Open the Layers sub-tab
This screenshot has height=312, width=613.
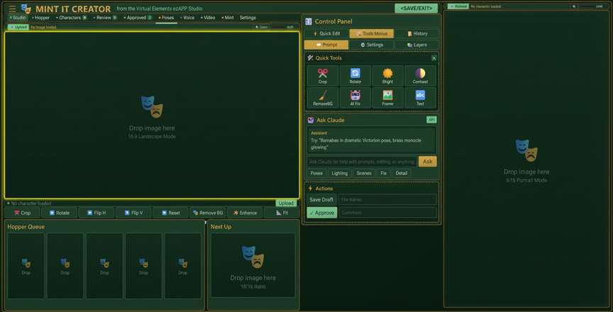(x=416, y=45)
